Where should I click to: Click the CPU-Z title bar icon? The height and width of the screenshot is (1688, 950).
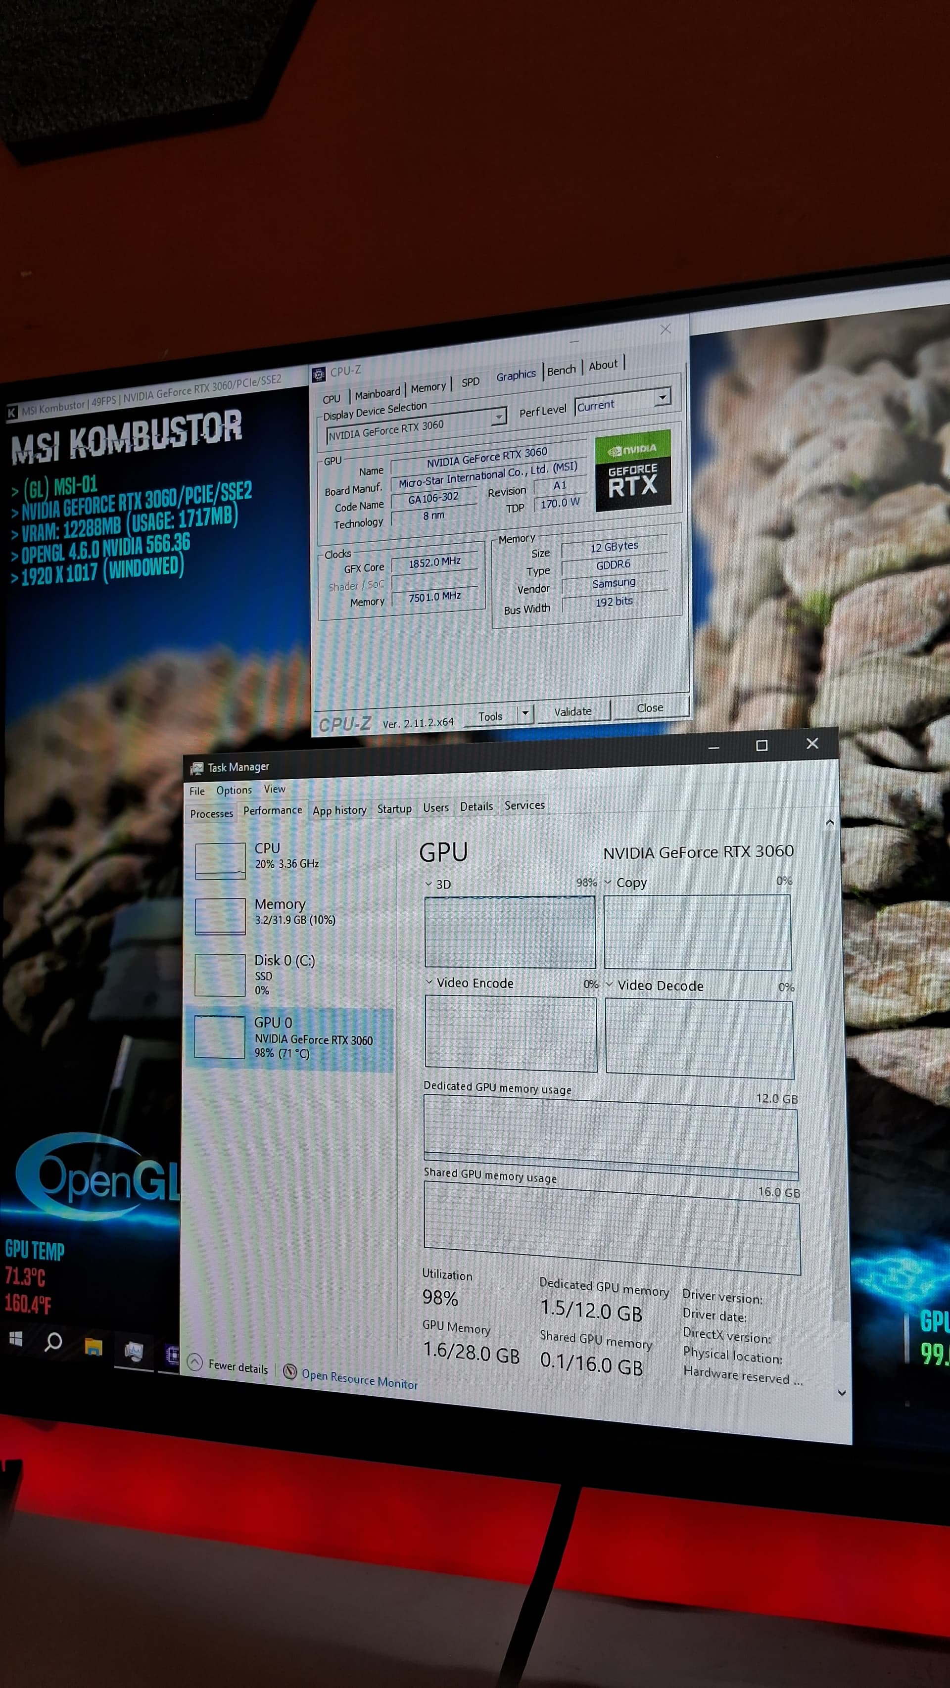[319, 374]
